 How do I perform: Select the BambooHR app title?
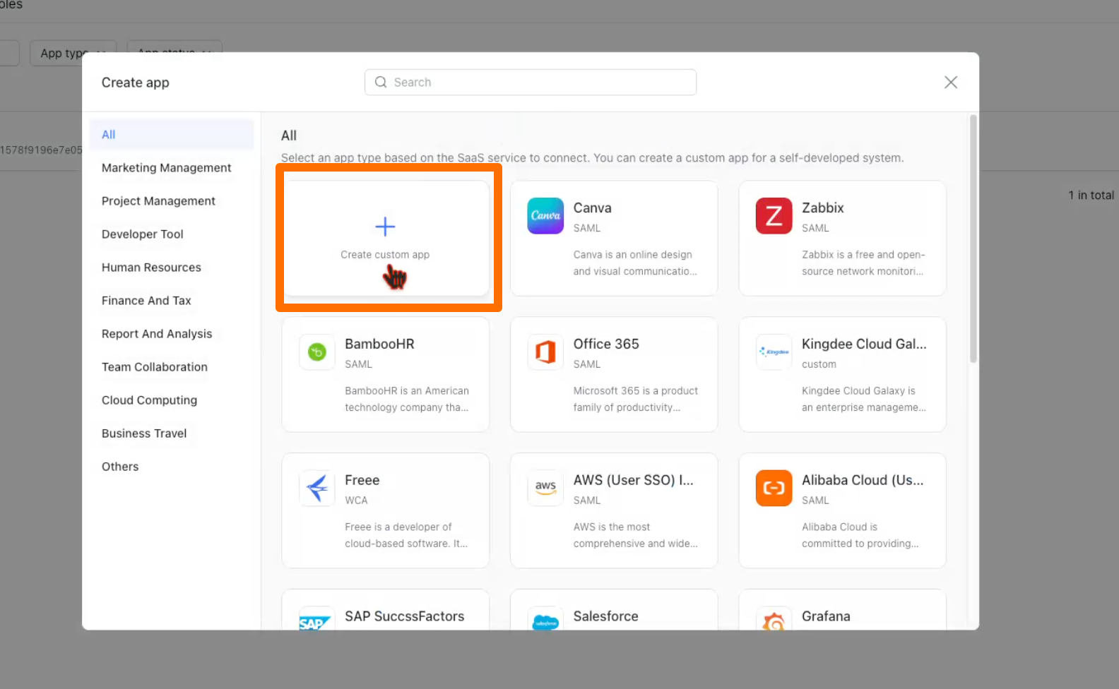tap(379, 344)
